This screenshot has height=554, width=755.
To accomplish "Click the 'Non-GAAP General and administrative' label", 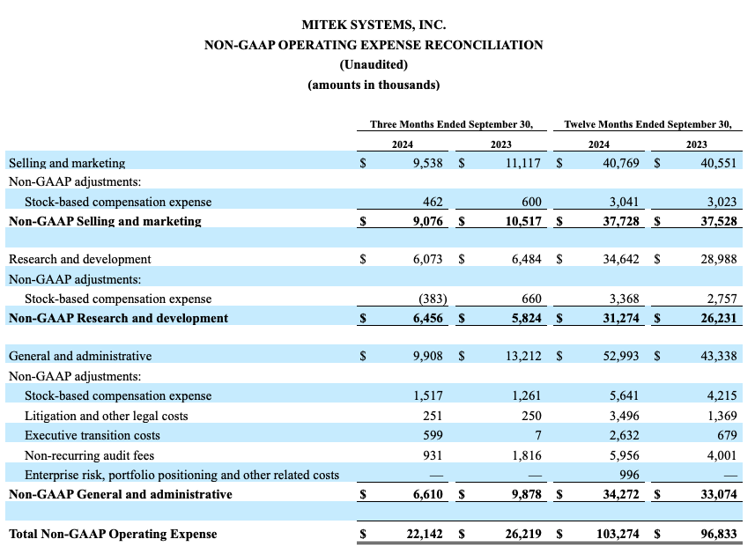I will click(121, 494).
